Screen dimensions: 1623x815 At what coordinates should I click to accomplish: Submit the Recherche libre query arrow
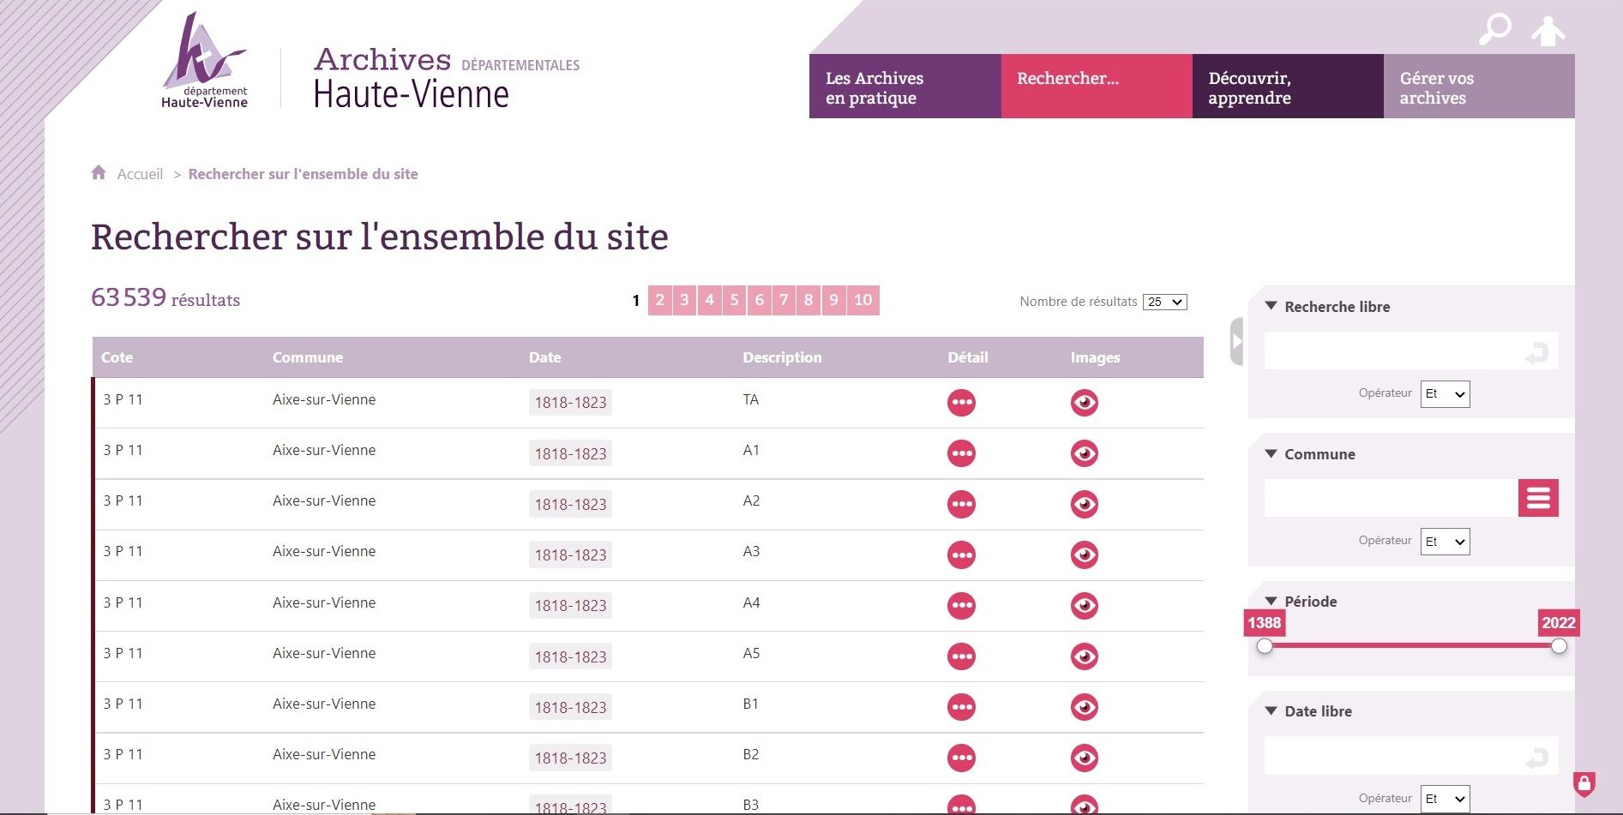[x=1539, y=351]
